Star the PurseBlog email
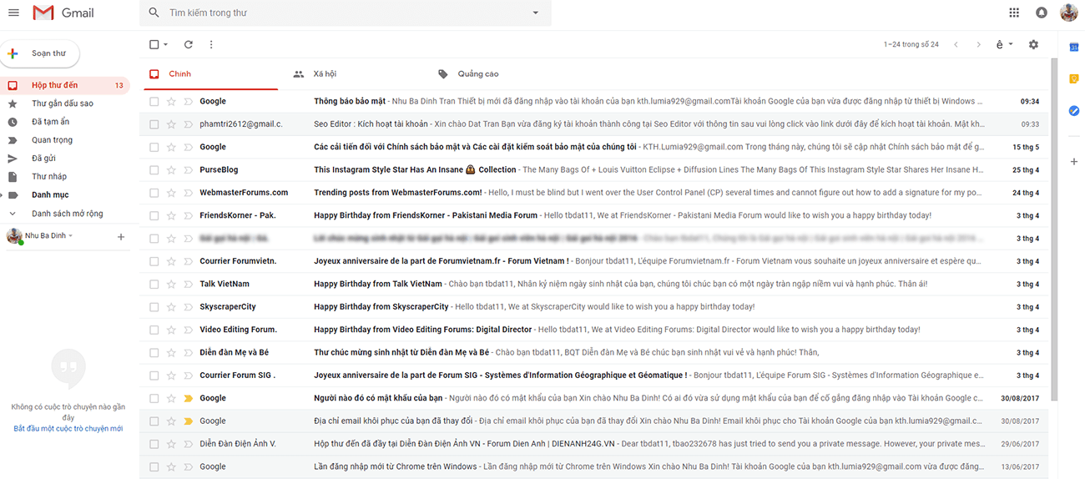 coord(171,169)
